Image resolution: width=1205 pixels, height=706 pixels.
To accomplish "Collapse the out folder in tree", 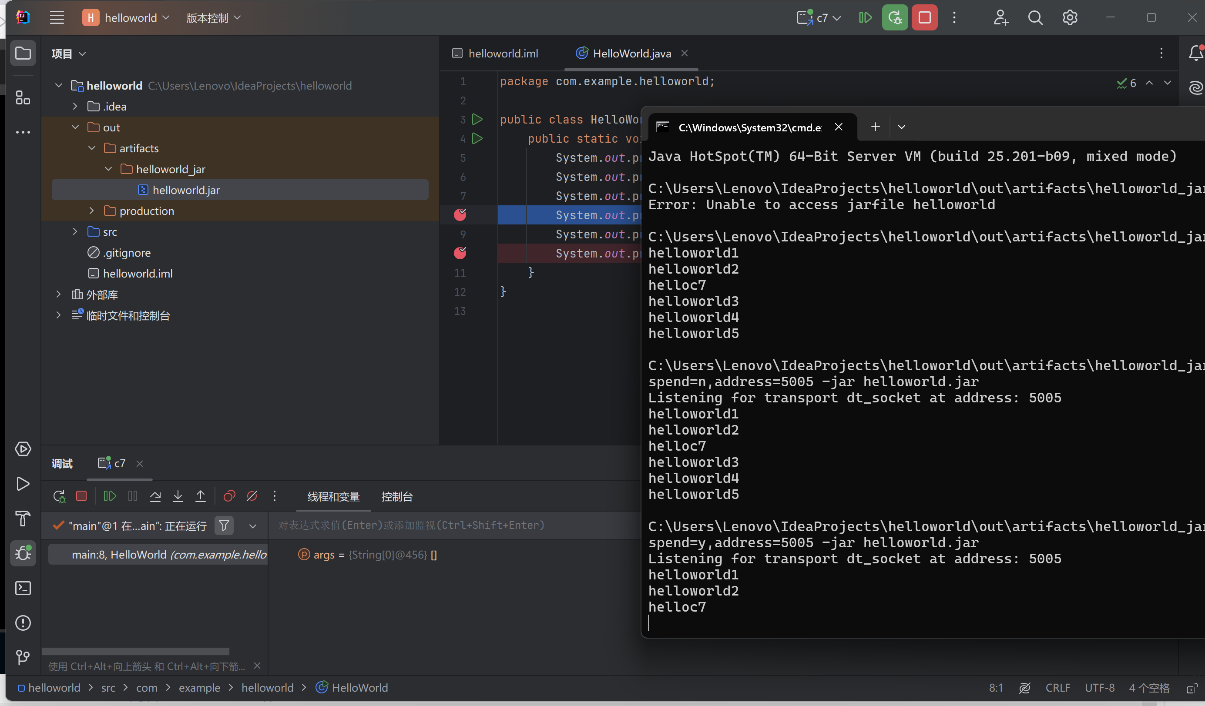I will [x=75, y=127].
